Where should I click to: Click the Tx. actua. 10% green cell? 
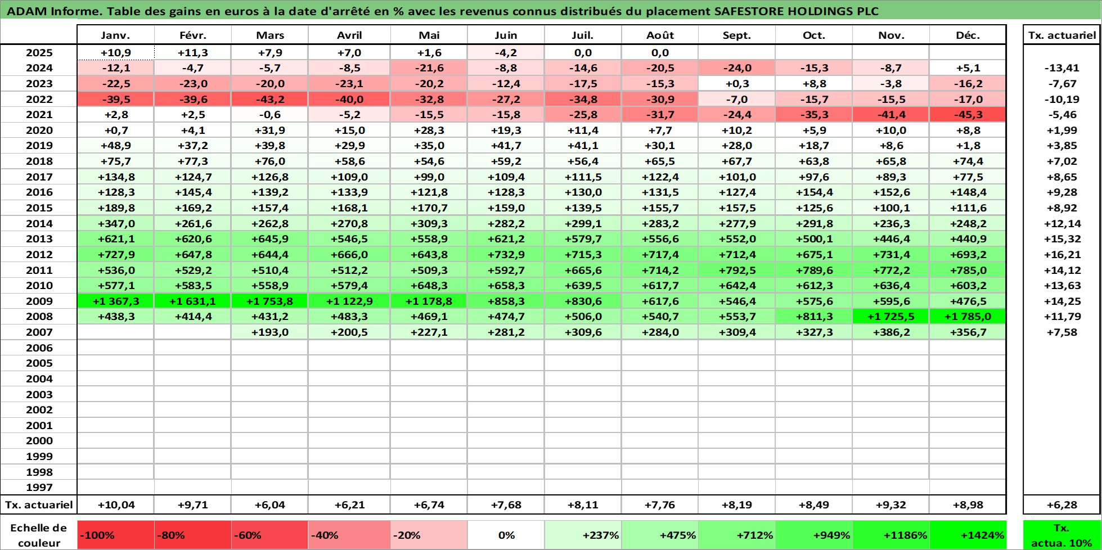pyautogui.click(x=1061, y=535)
